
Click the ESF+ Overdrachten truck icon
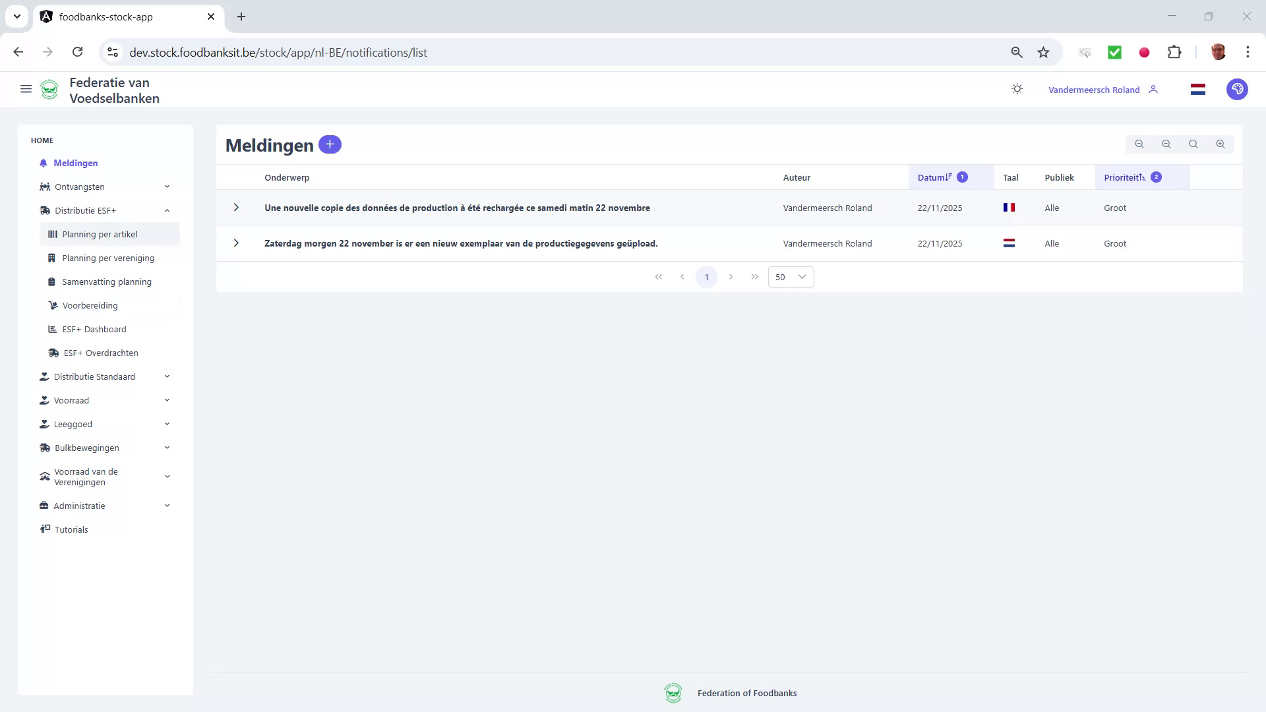(x=53, y=353)
